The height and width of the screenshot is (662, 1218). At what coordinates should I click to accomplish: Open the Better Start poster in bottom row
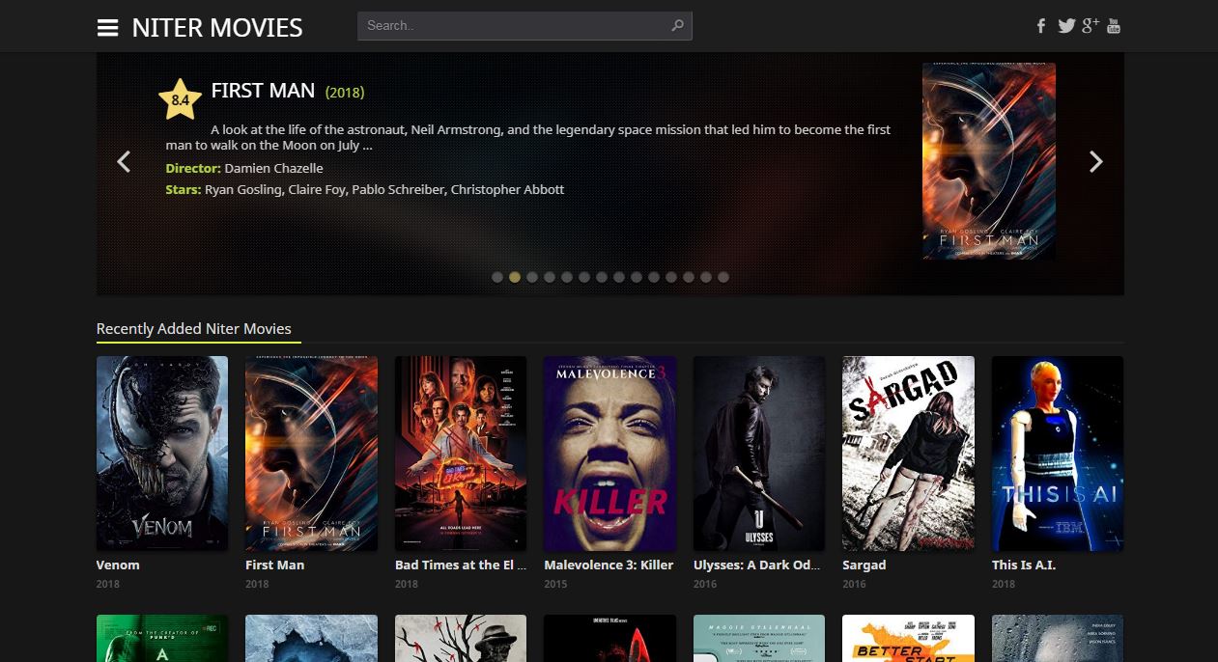click(x=908, y=638)
